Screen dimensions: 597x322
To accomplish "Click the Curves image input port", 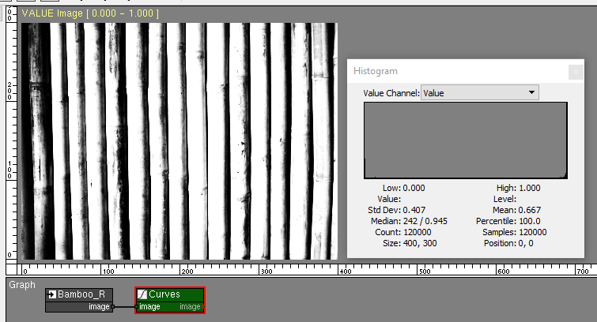I will (137, 306).
